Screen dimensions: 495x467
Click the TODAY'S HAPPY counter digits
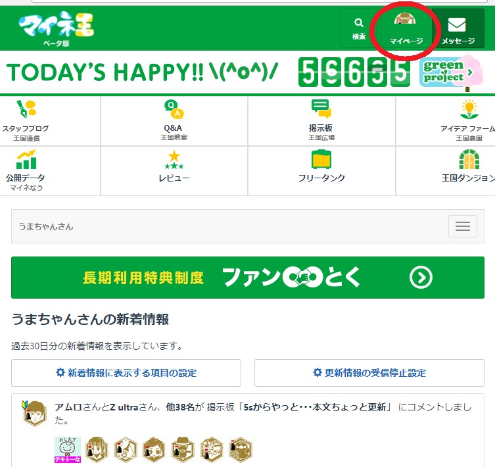pos(354,72)
